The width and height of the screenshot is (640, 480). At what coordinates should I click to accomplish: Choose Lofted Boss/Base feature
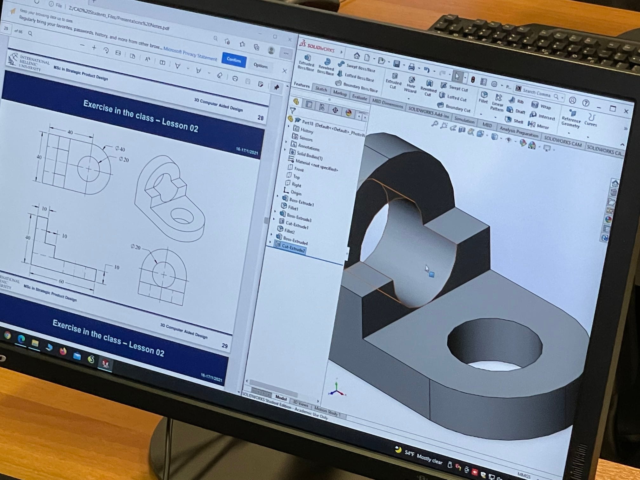[355, 76]
